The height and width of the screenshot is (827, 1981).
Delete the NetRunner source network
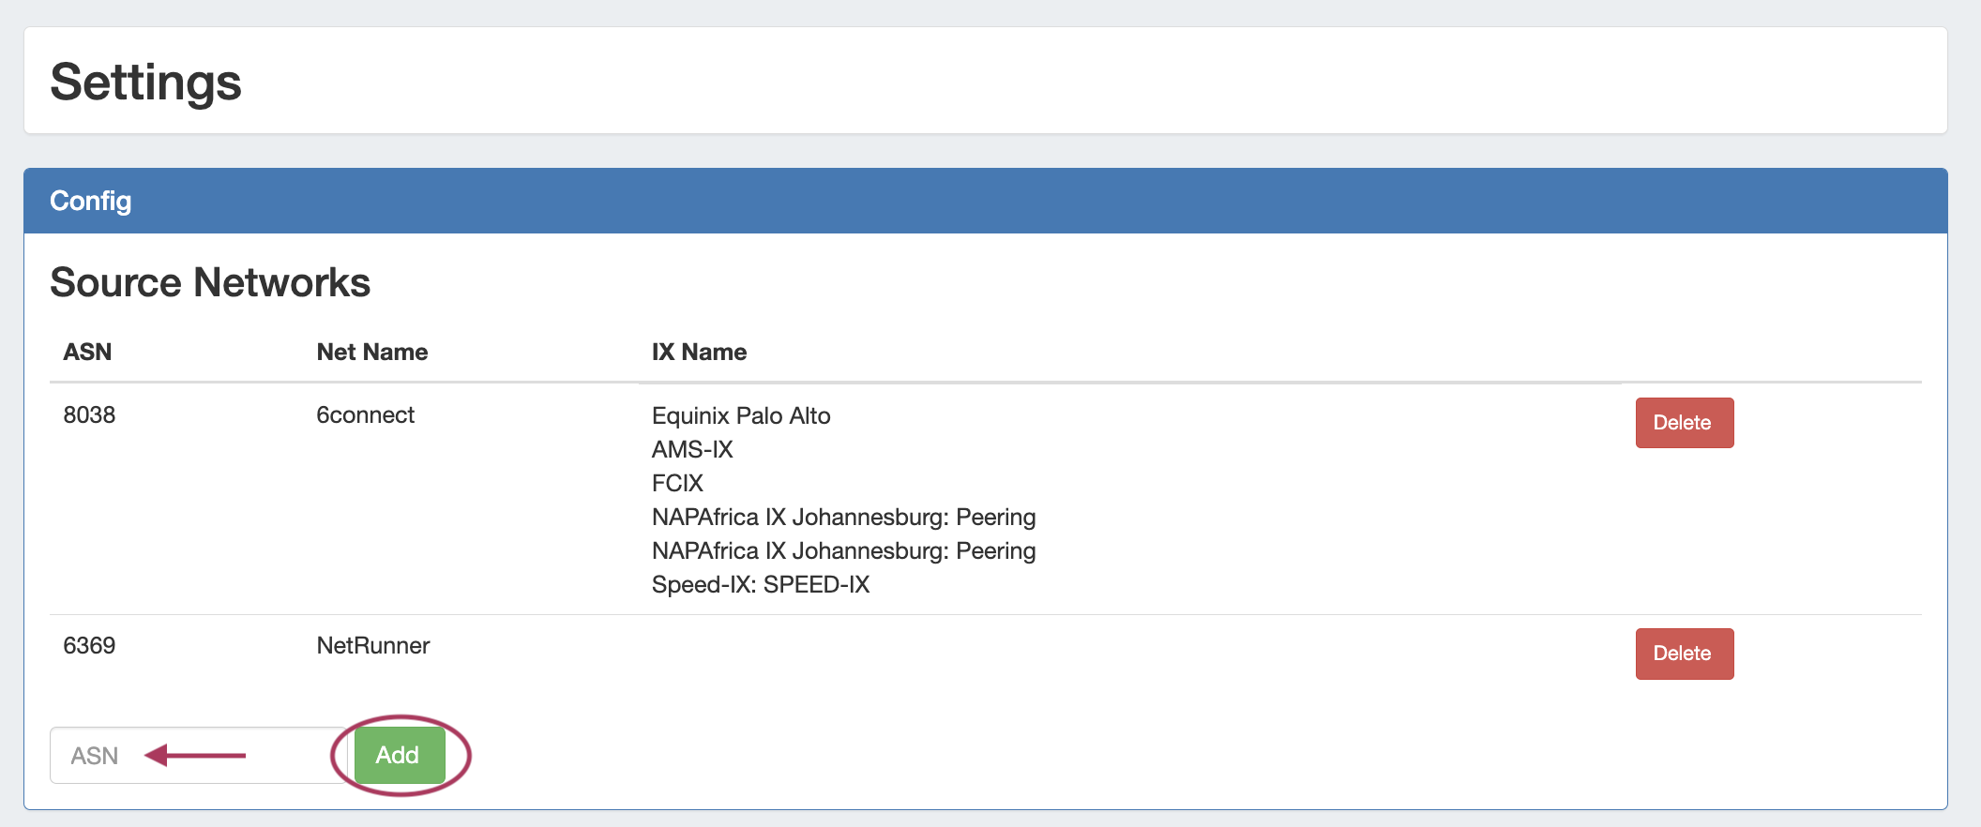(x=1684, y=654)
